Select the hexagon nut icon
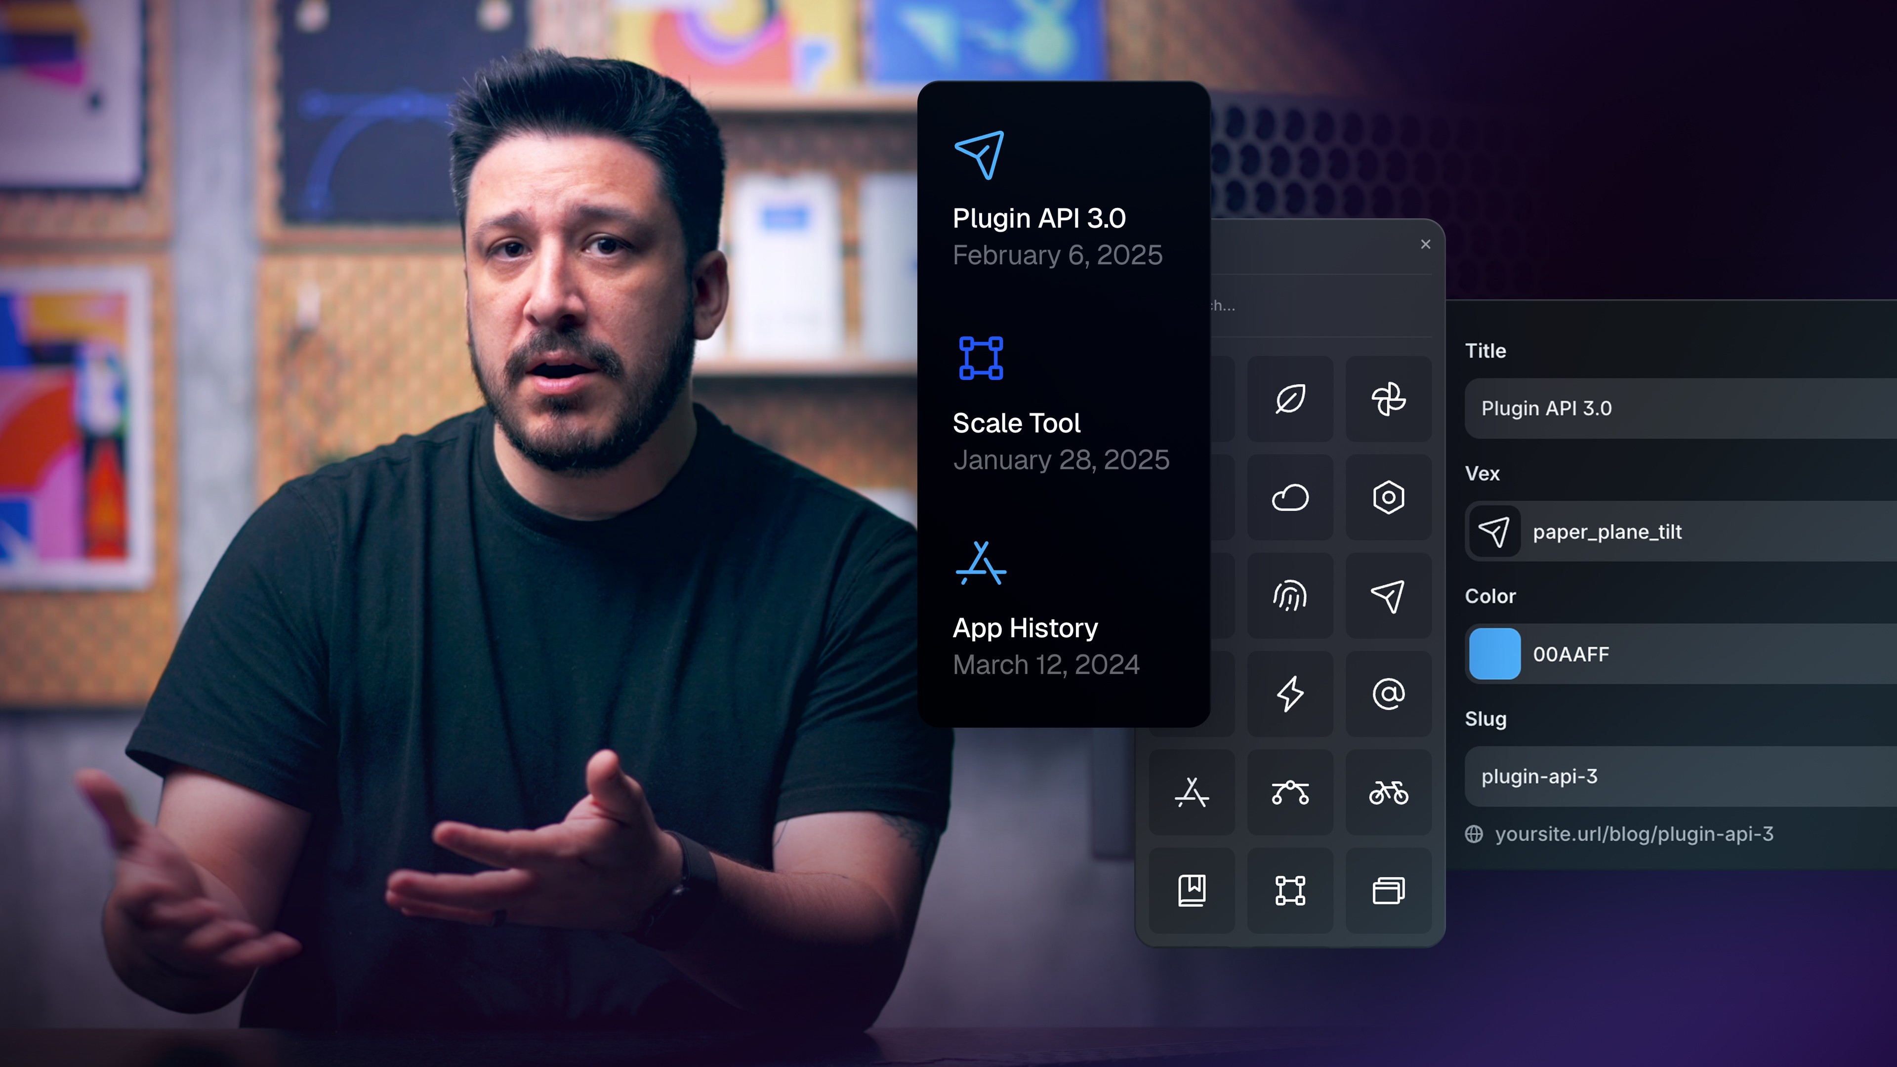Viewport: 1897px width, 1067px height. click(x=1388, y=497)
